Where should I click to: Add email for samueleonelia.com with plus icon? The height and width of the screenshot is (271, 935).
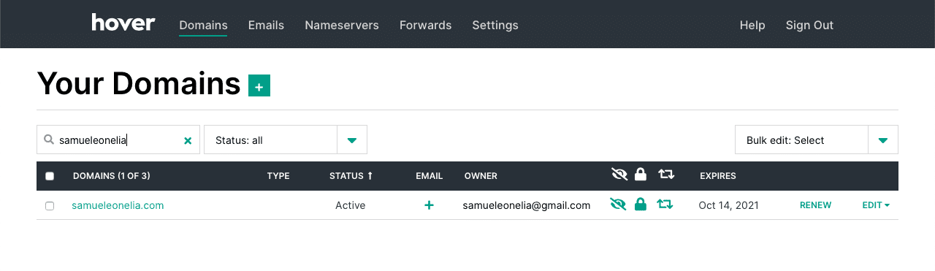tap(429, 205)
